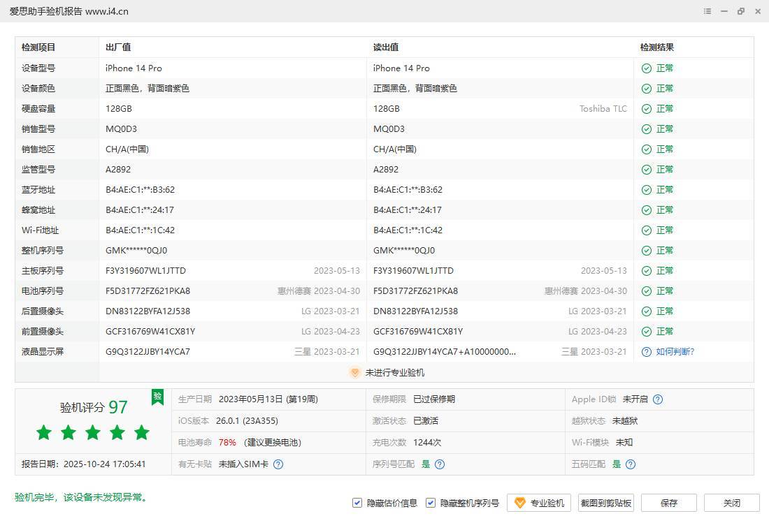Toggle 隐藏估价信息 checkbox
The image size is (769, 523).
pos(357,503)
